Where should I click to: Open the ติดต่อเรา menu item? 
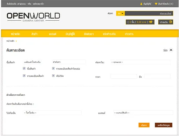tap(89, 34)
